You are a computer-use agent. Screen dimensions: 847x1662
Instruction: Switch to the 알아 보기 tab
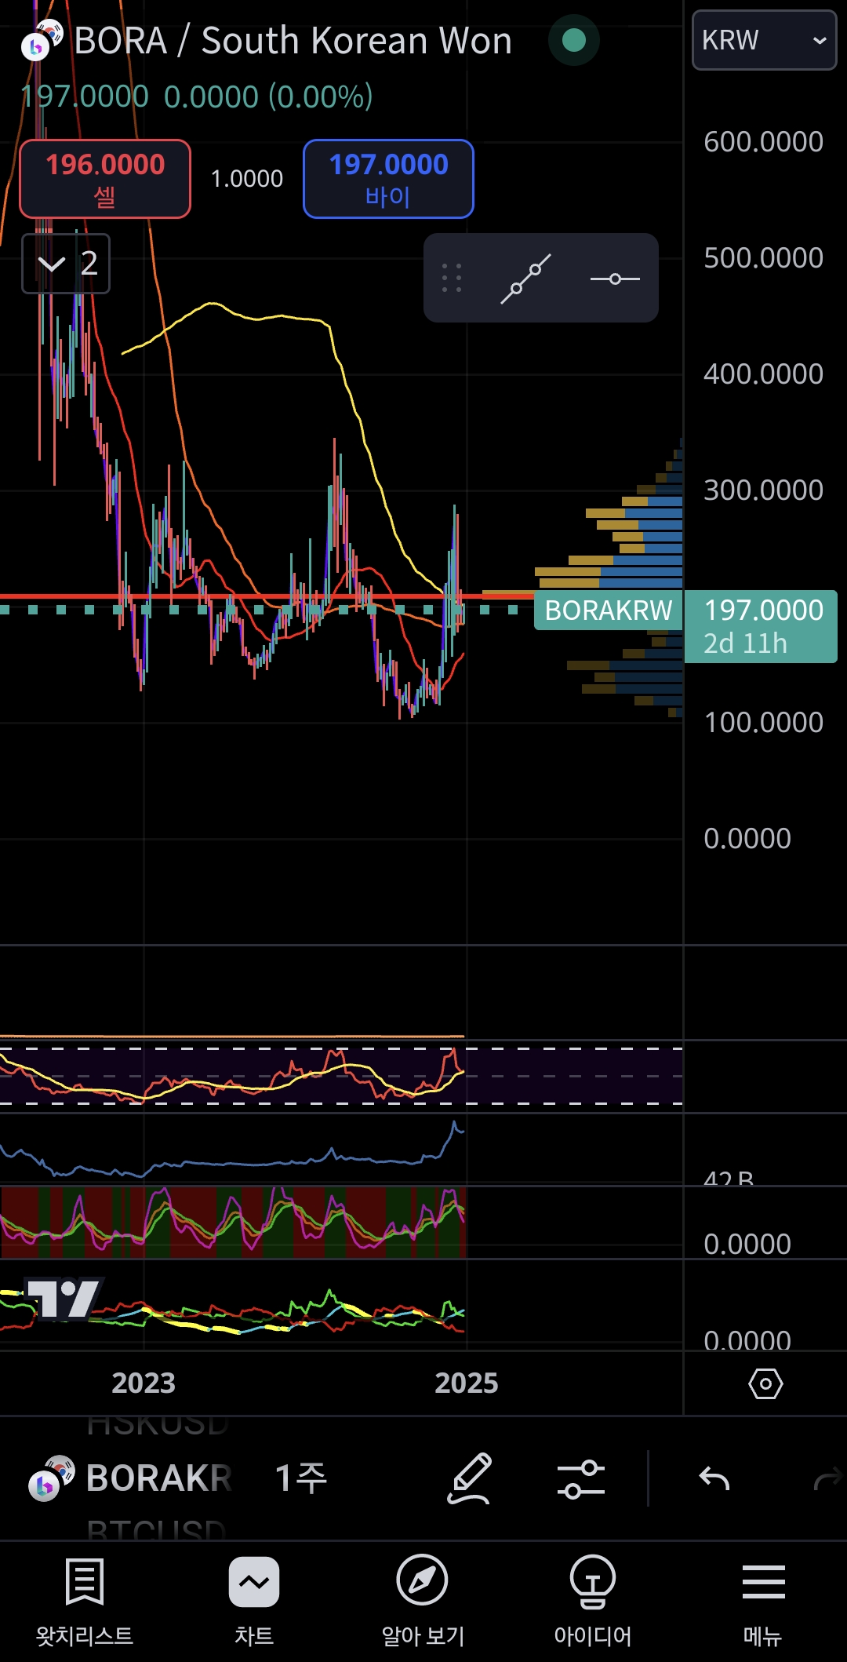423,1602
